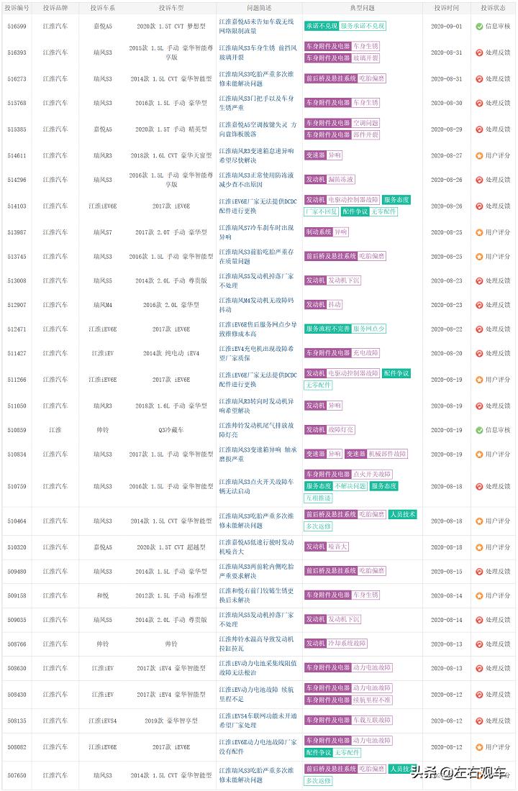
Task: Click red 处理反馈 status icon for complaint 516393
Action: pos(479,52)
